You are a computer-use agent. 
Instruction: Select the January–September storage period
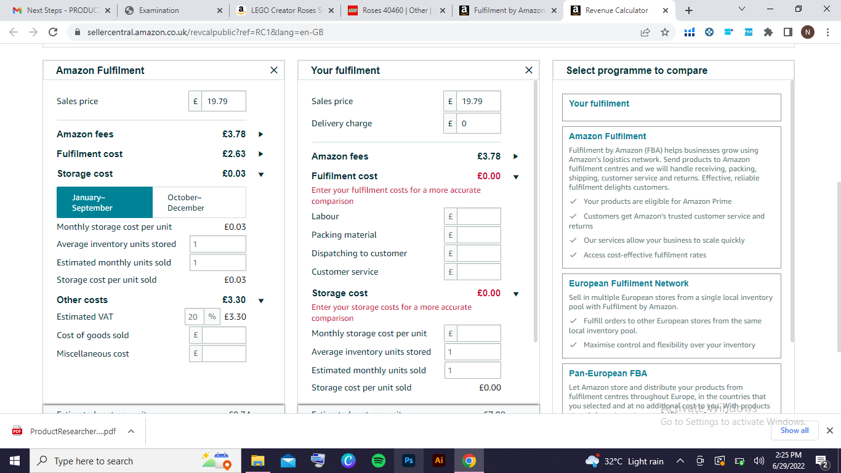coord(105,203)
